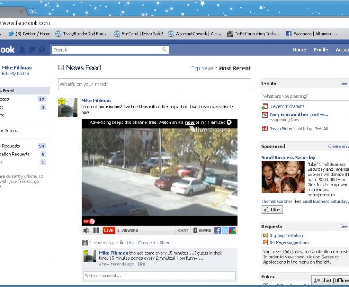Click the Small Business Saturday ad photo
This screenshot has width=349, height=287.
coord(283,177)
